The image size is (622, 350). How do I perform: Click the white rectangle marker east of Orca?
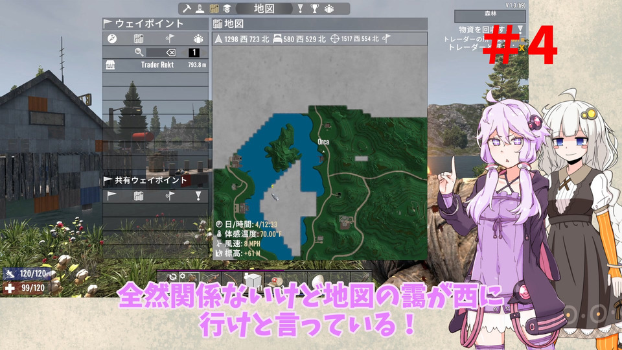coord(362,158)
